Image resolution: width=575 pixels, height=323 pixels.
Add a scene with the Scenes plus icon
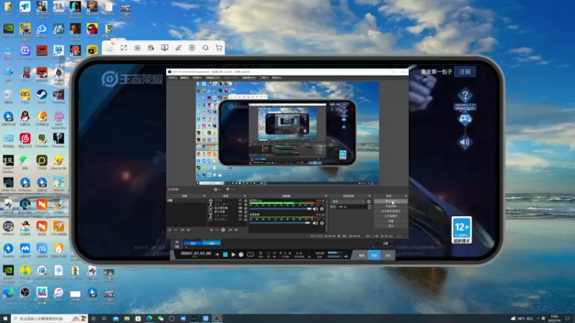tap(170, 230)
